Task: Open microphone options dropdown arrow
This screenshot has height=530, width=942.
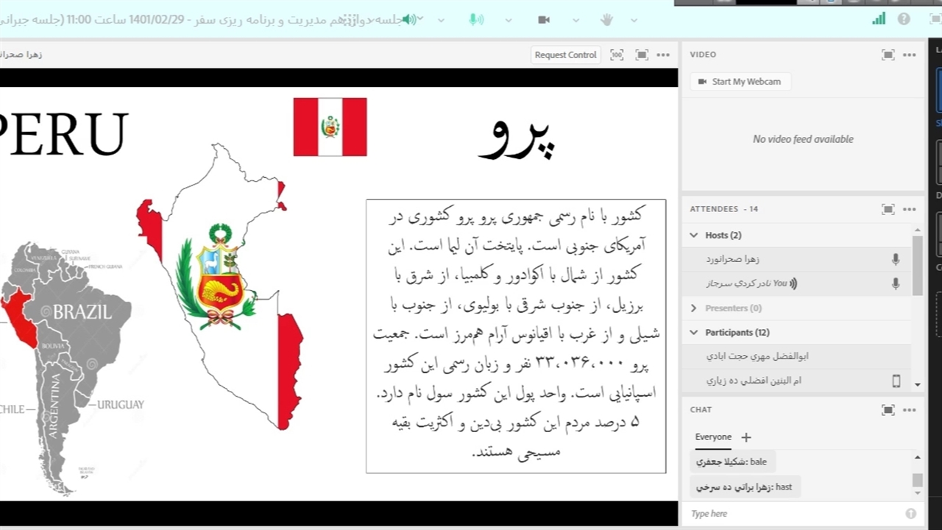Action: coord(508,20)
